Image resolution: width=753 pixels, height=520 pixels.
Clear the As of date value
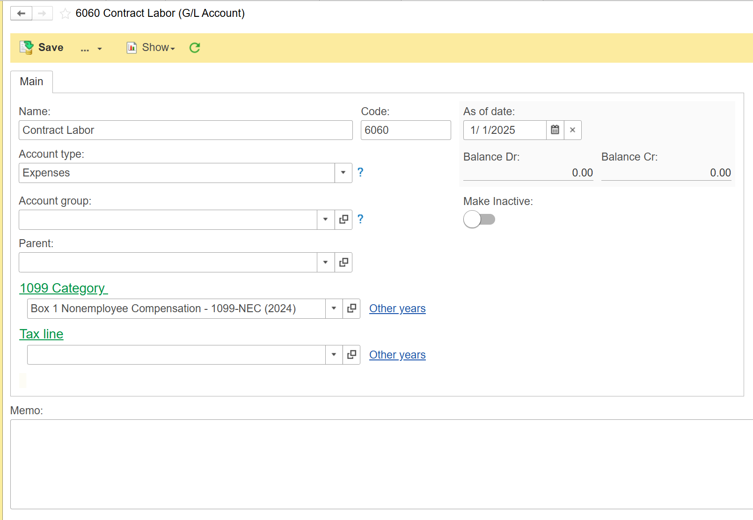coord(572,130)
